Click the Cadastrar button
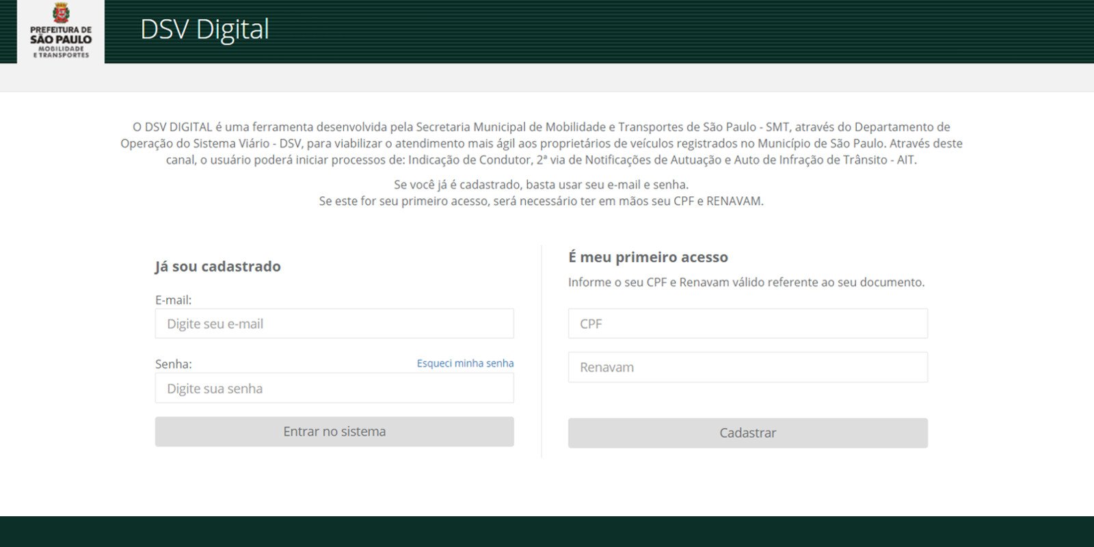Viewport: 1094px width, 547px height. click(x=748, y=433)
